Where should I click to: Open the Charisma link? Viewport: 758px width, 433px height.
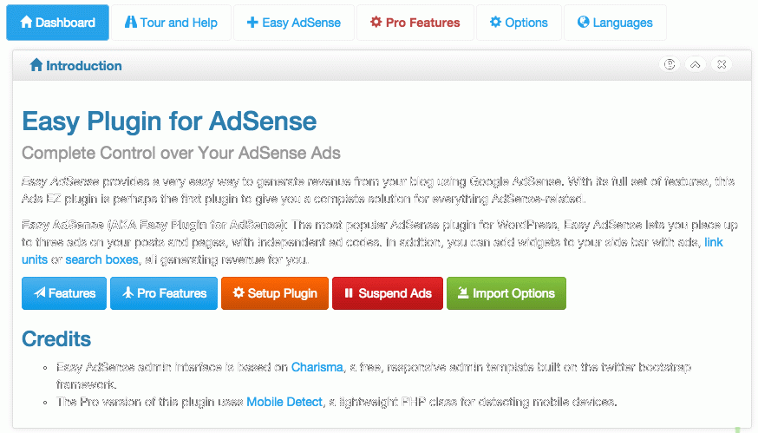click(317, 367)
